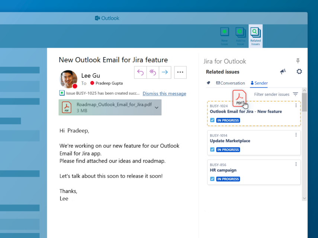Open the settings gear in Jira panel
Viewport: 318px width, 238px height.
(x=299, y=71)
